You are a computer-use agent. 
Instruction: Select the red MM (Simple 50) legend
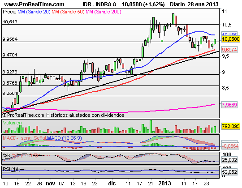(68, 12)
